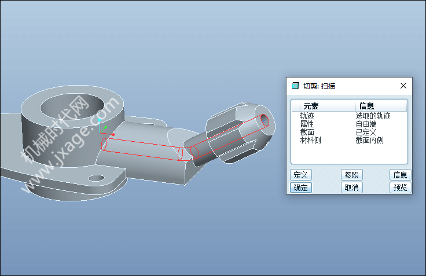Click the 定义 button
Screen dimensions: 426x276
point(301,175)
